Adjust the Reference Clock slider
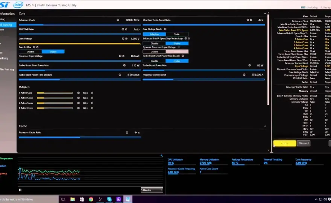The image size is (331, 203). click(x=80, y=25)
